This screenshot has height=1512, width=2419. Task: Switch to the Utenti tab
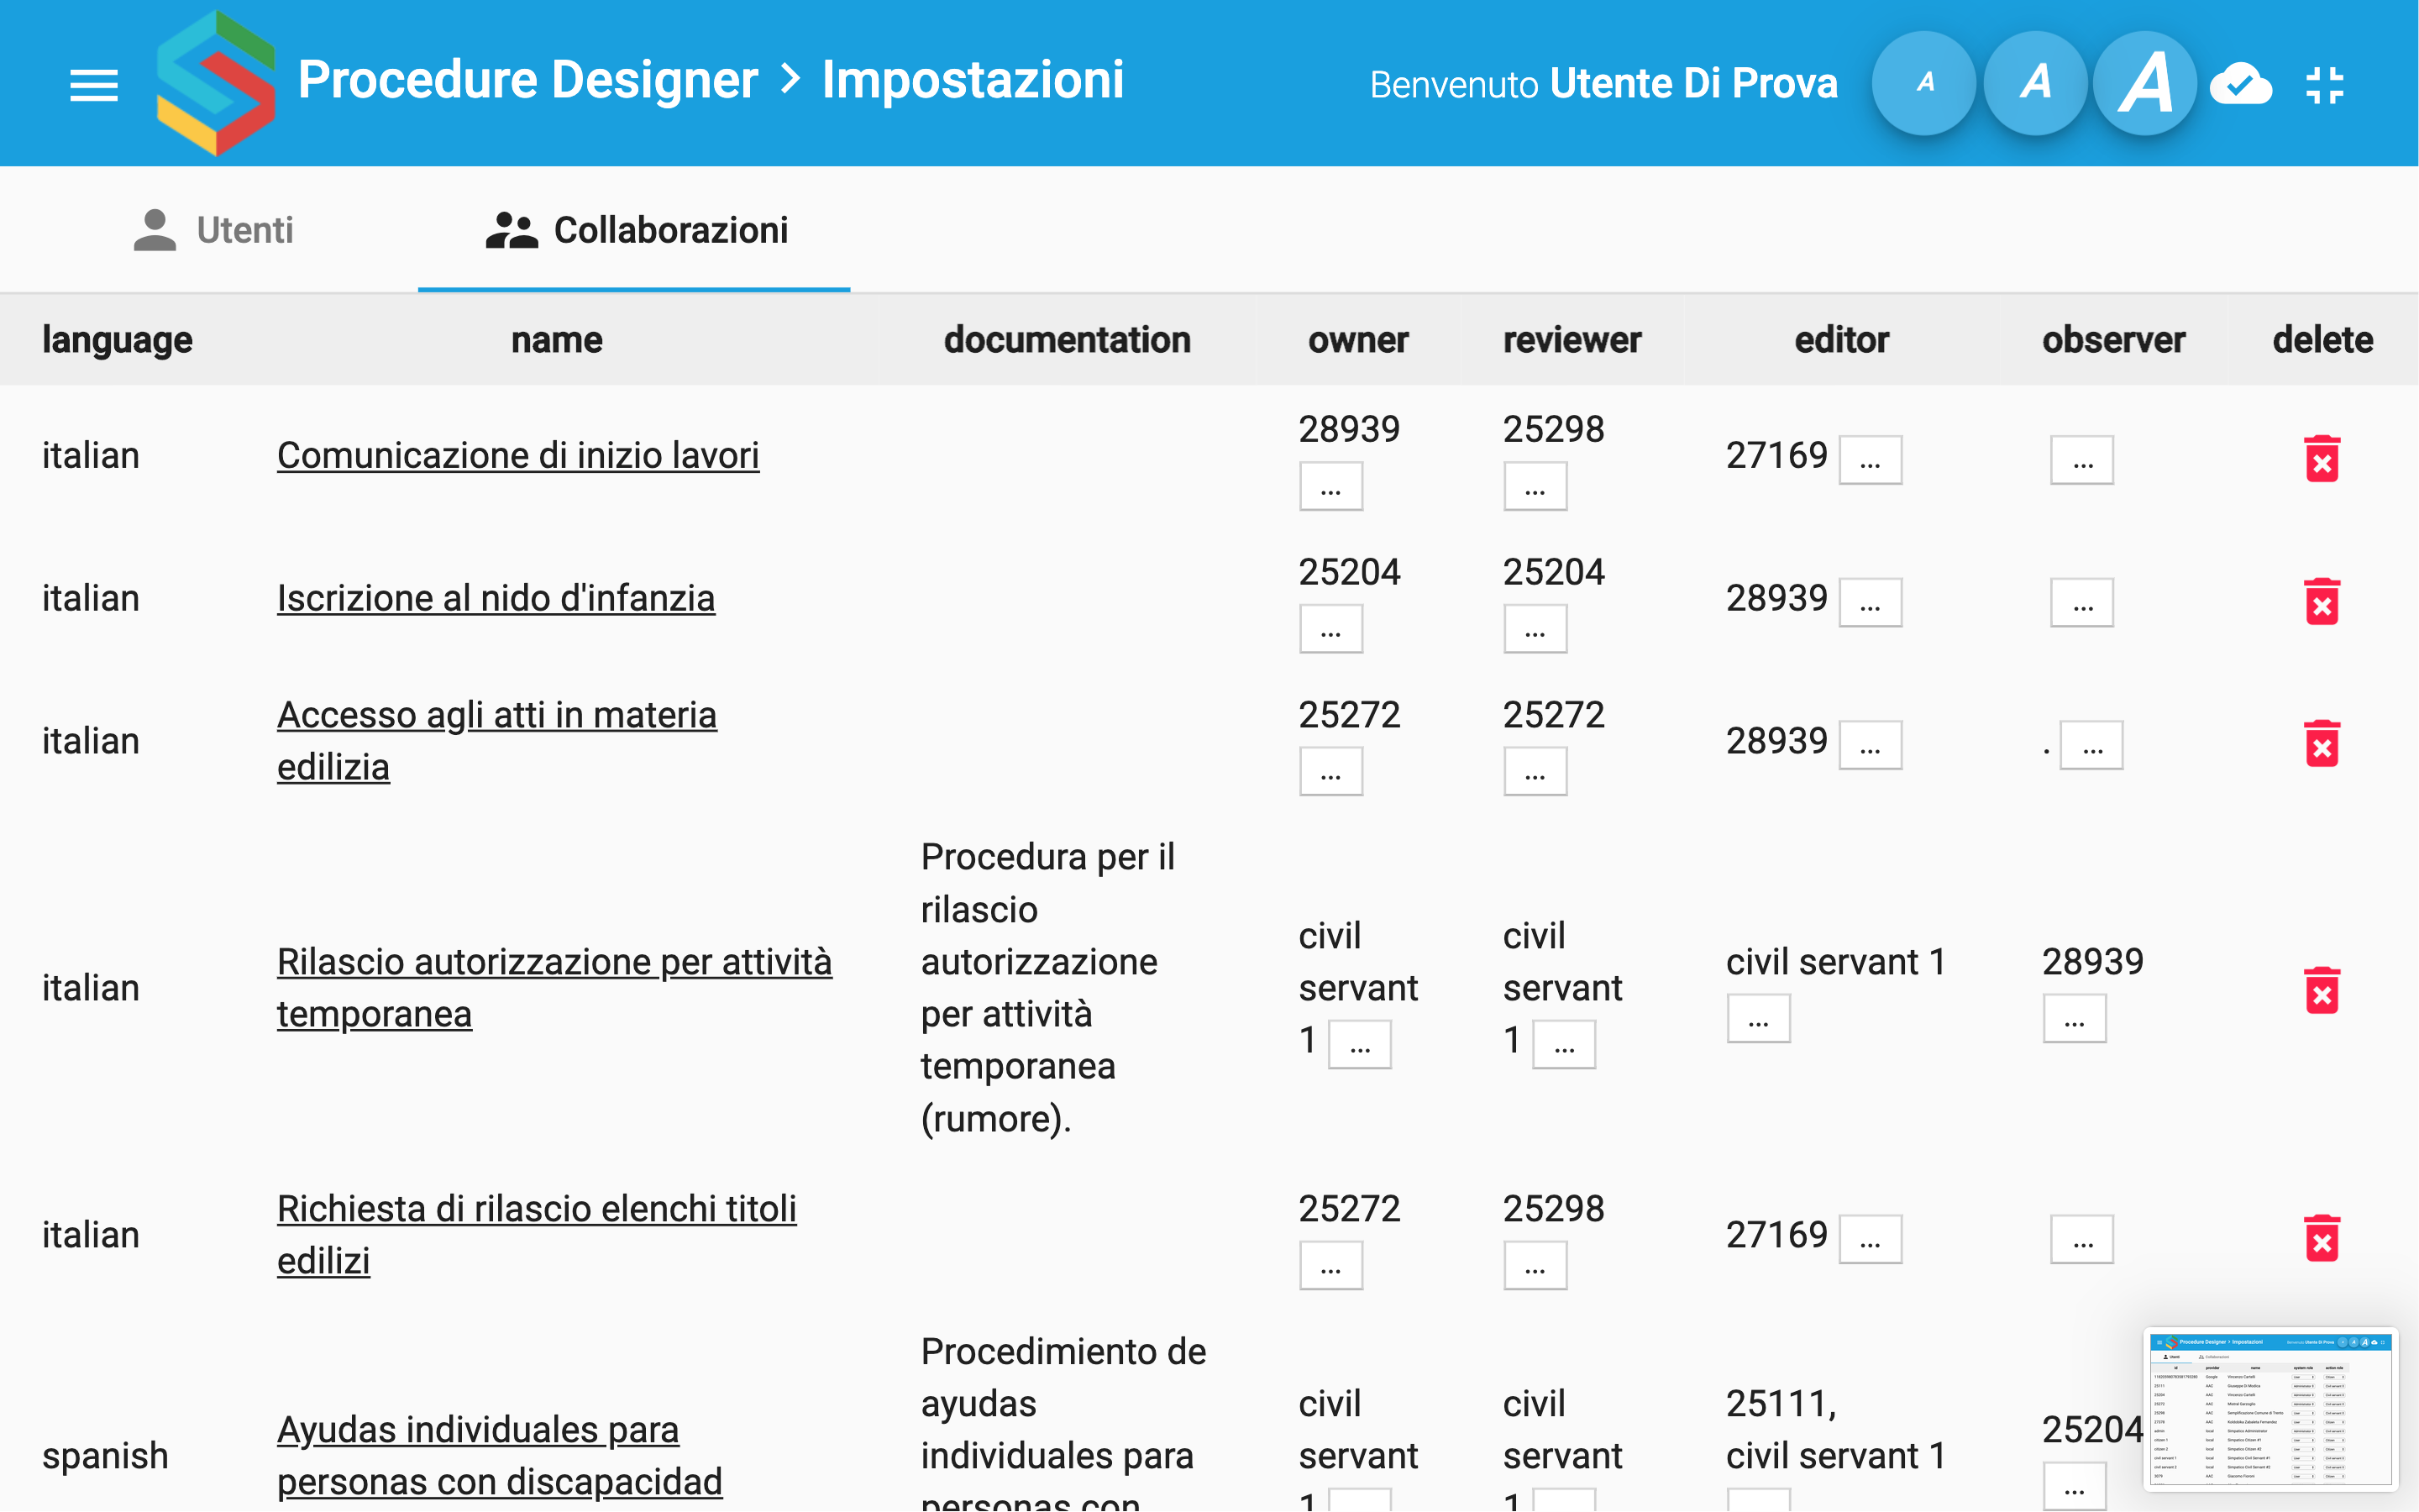[214, 230]
